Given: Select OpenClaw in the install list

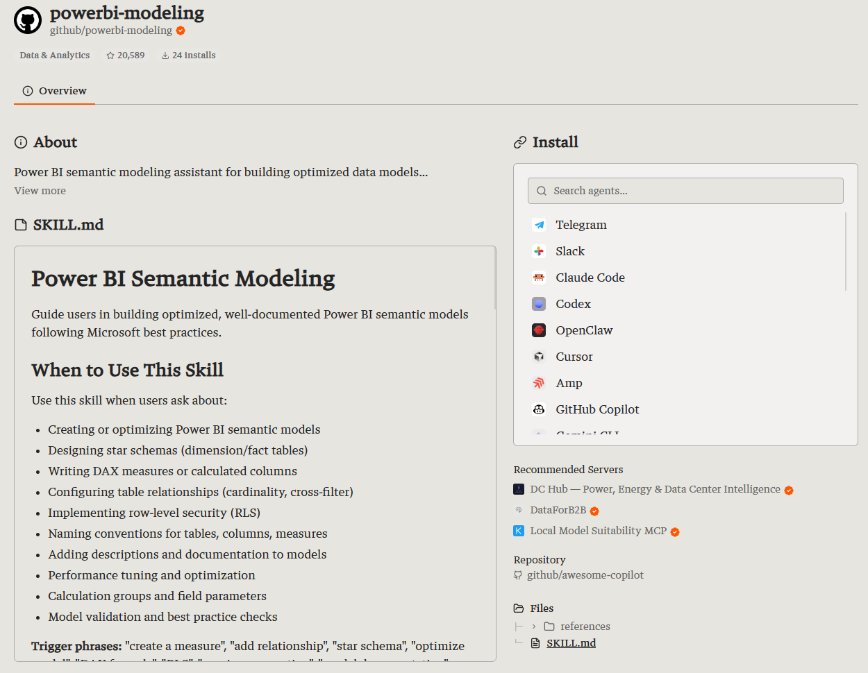Looking at the screenshot, I should click(x=686, y=330).
